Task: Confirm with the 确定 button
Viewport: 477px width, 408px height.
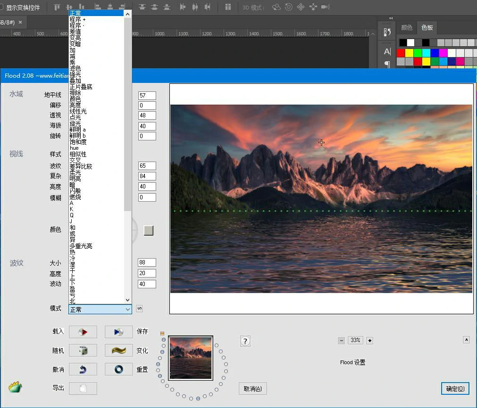Action: pyautogui.click(x=455, y=389)
